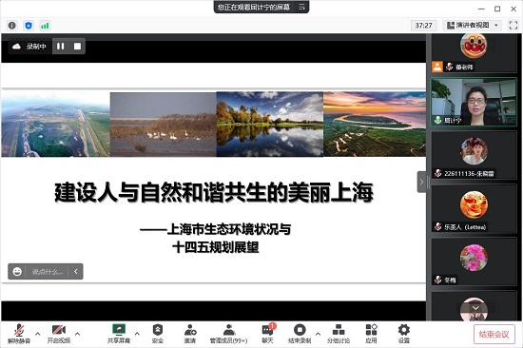Click the red End Meeting button

494,334
